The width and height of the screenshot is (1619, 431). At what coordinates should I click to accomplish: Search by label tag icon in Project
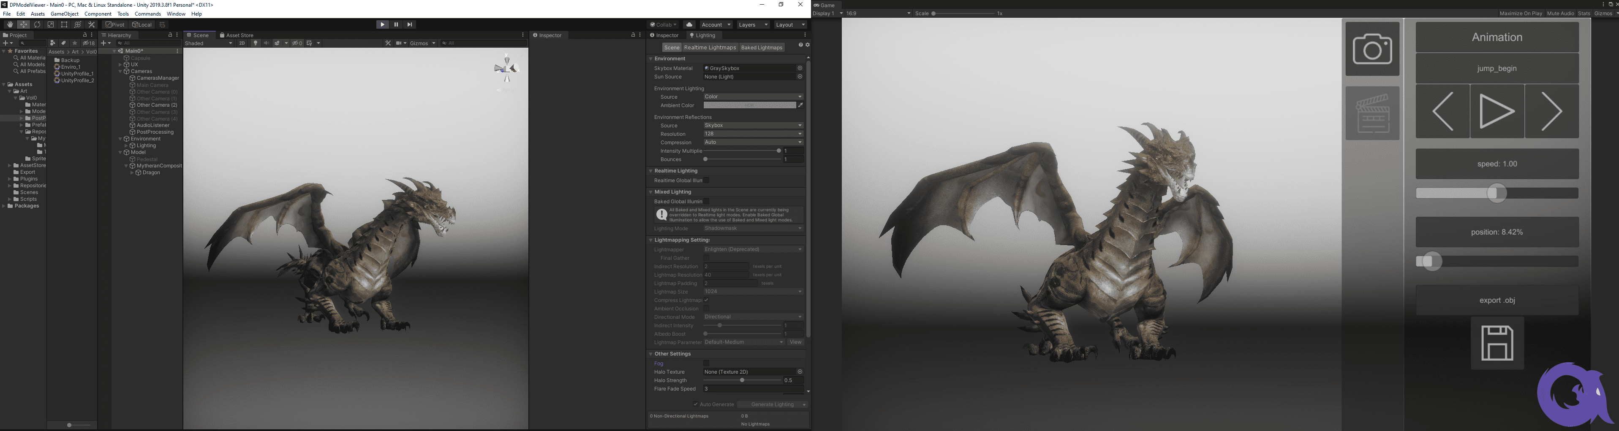pos(63,43)
